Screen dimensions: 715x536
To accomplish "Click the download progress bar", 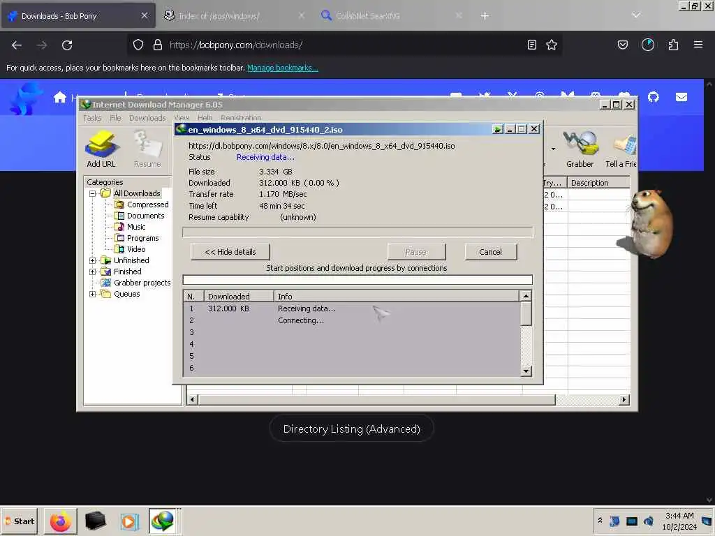I will [357, 232].
